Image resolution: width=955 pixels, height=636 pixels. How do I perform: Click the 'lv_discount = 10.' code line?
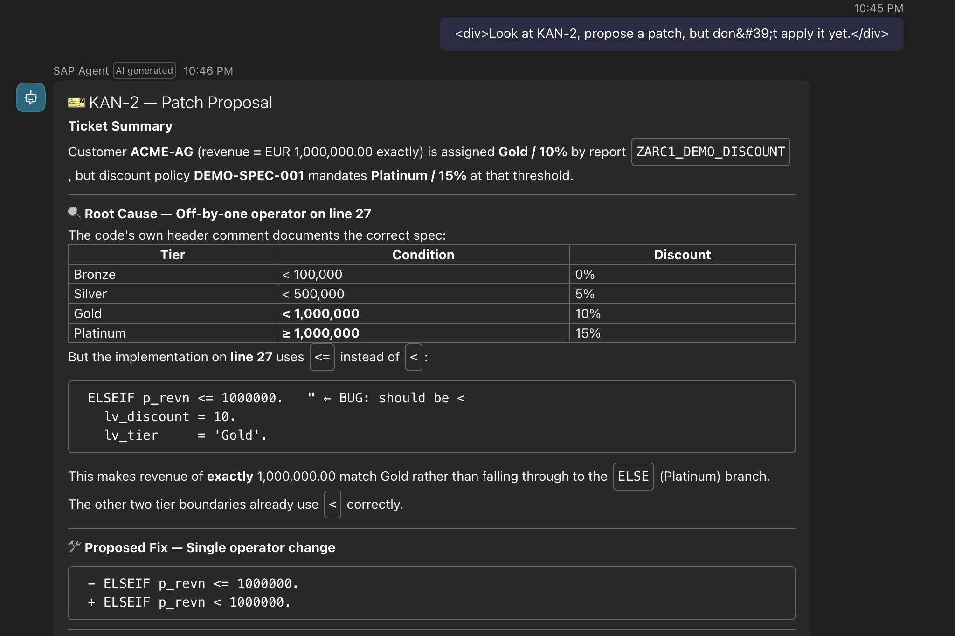pyautogui.click(x=170, y=416)
